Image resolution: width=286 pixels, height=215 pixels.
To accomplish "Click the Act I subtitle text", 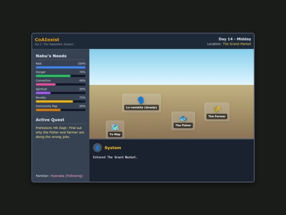I will point(54,44).
